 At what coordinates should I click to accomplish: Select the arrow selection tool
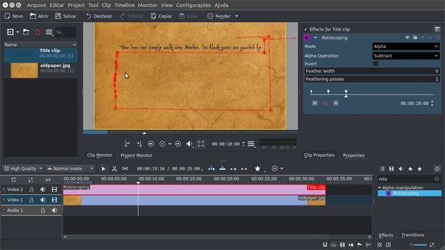(x=104, y=169)
